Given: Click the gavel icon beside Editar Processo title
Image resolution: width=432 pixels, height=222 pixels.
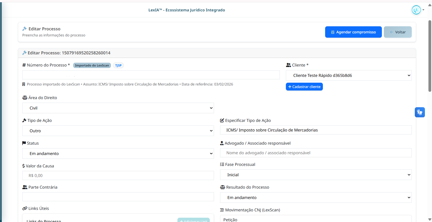Looking at the screenshot, I should pyautogui.click(x=25, y=29).
